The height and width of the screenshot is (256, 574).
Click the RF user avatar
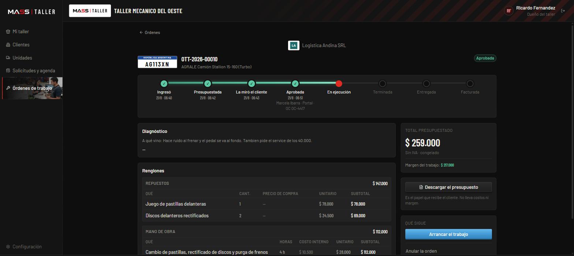click(508, 11)
